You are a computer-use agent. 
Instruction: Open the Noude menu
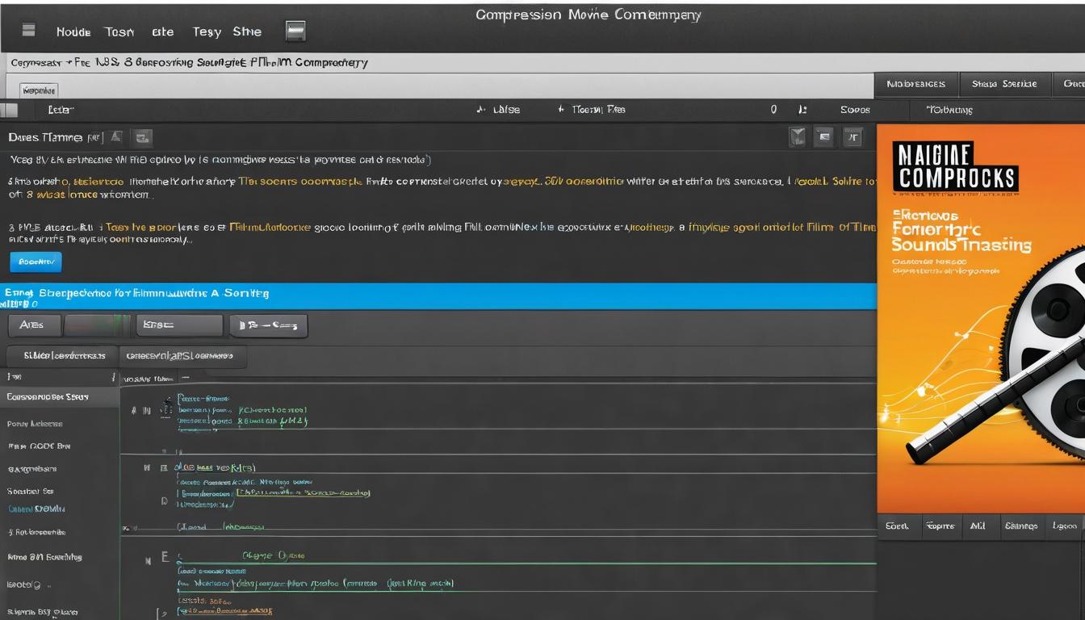(x=73, y=31)
